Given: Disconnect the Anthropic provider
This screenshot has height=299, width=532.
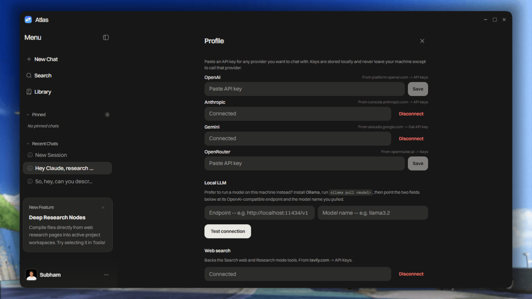Looking at the screenshot, I should click(x=411, y=114).
